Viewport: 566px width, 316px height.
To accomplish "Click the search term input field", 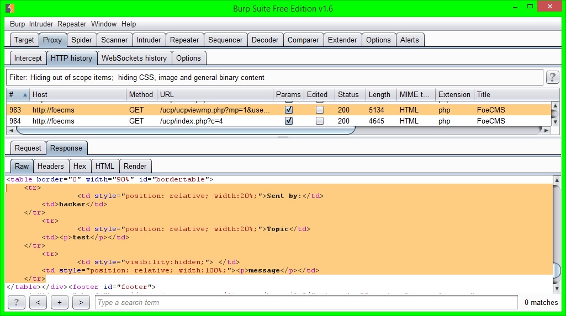I will click(x=306, y=302).
